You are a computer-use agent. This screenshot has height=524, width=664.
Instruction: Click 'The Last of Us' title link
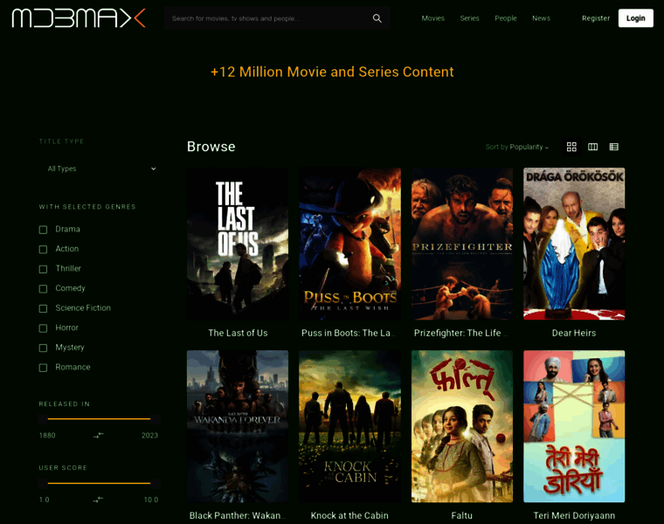tap(238, 333)
